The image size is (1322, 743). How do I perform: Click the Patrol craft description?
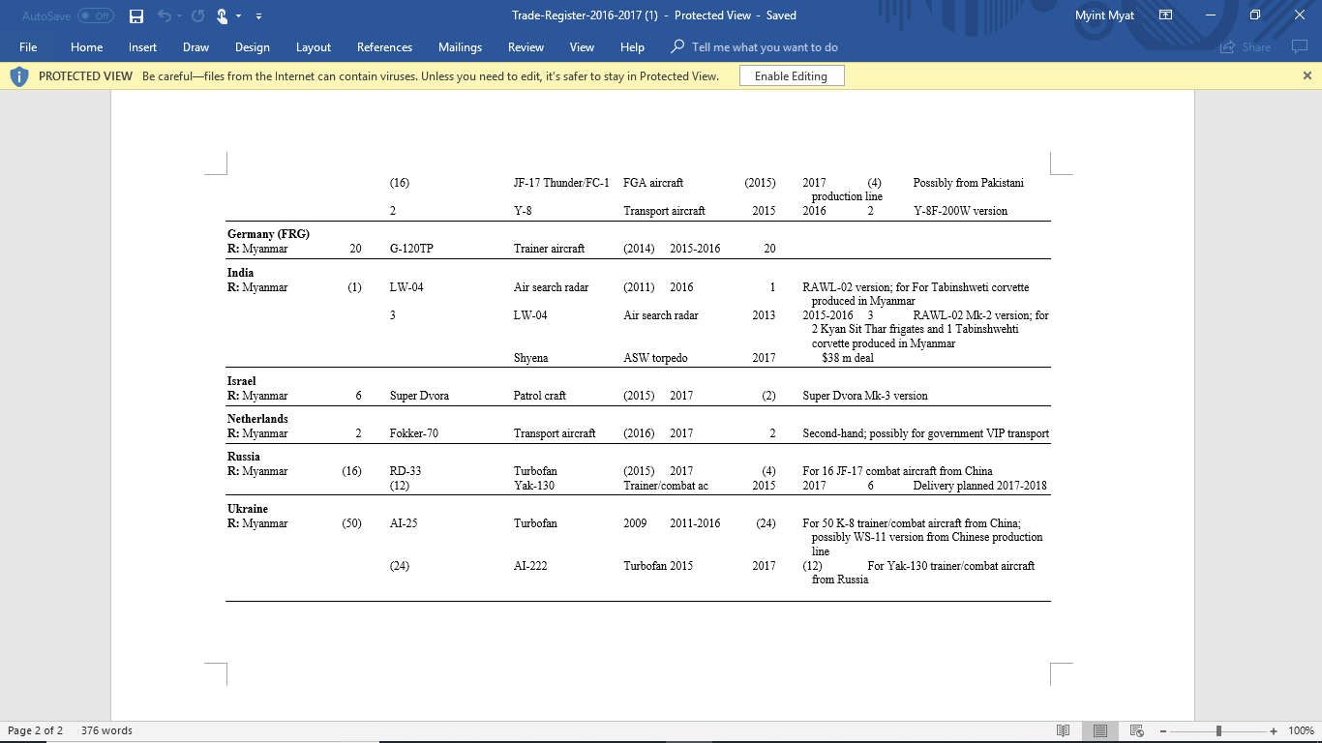click(540, 396)
